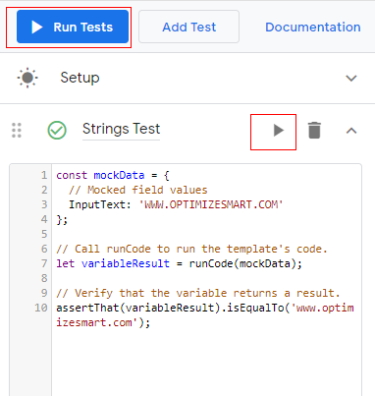Select the Setup section label
The image size is (375, 396).
click(80, 78)
